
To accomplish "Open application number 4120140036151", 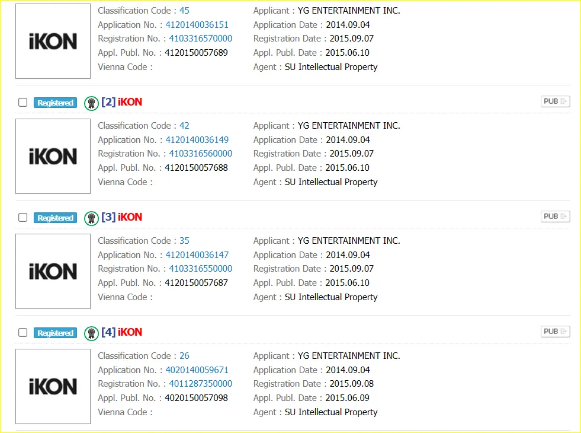I will click(197, 25).
